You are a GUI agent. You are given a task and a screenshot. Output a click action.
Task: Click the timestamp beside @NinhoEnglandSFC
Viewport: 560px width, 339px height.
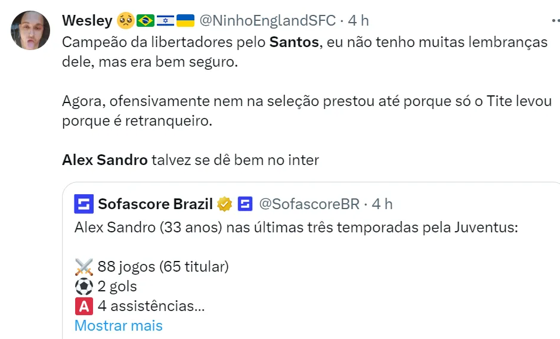point(358,21)
